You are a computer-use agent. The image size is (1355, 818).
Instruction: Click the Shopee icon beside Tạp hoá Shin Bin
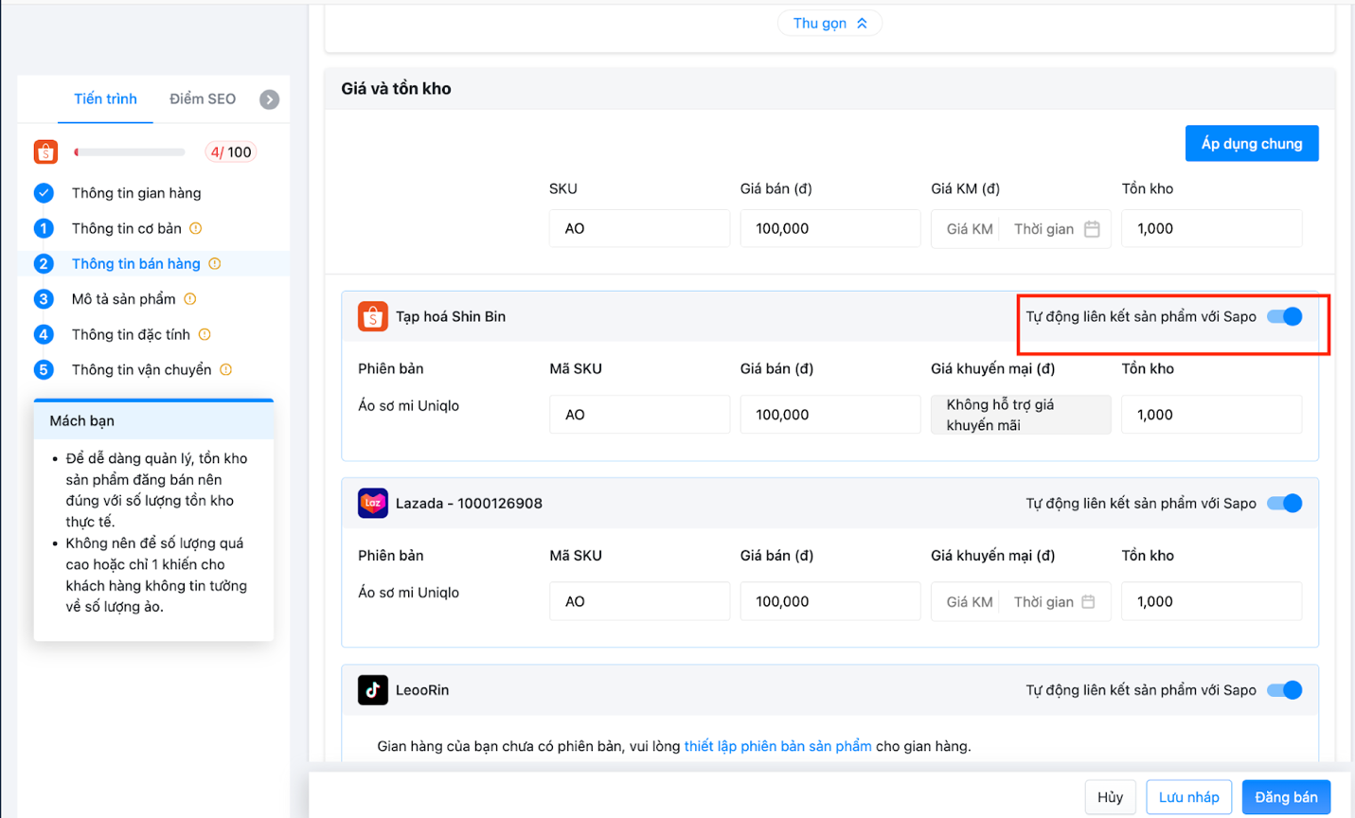coord(373,316)
